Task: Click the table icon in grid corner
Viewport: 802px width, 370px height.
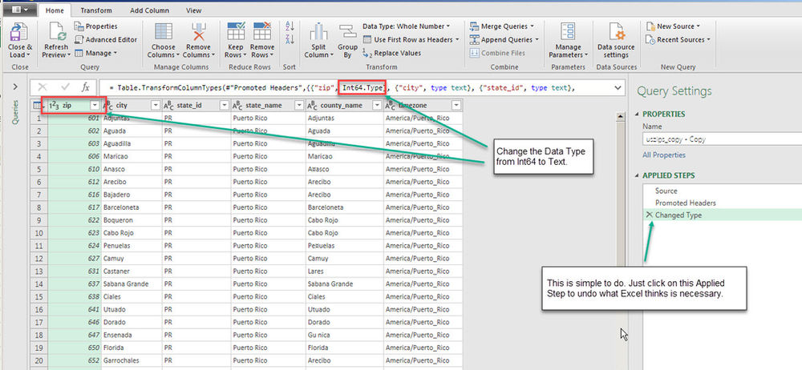Action: point(37,105)
